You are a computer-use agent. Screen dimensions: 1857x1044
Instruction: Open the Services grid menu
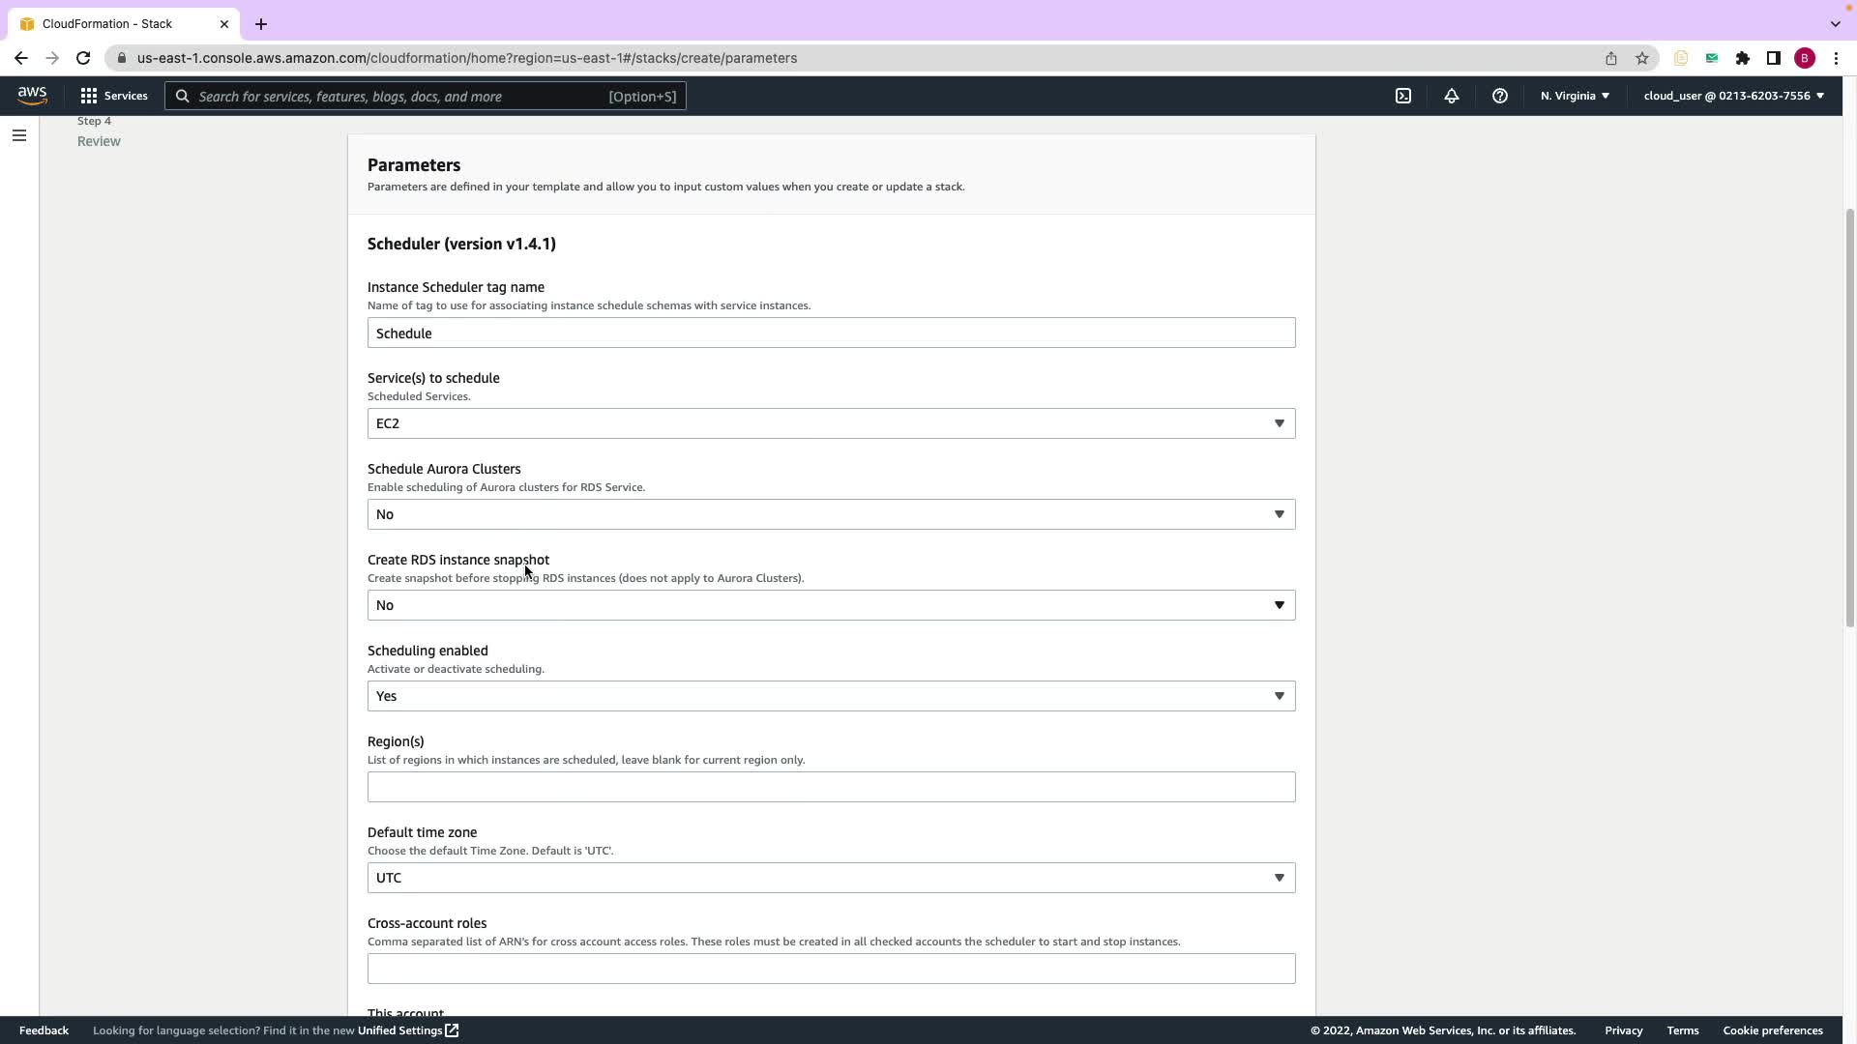(x=114, y=96)
